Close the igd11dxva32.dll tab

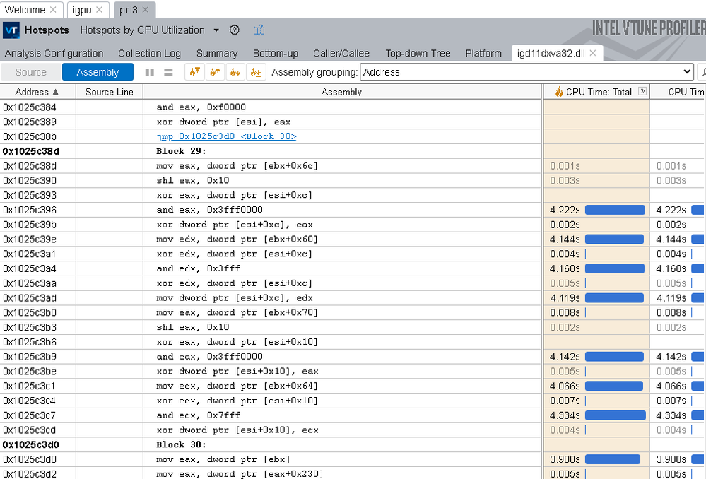pyautogui.click(x=593, y=53)
